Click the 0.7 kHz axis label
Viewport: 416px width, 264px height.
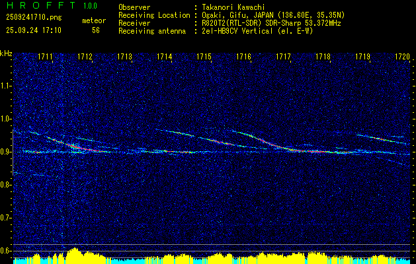(6, 218)
